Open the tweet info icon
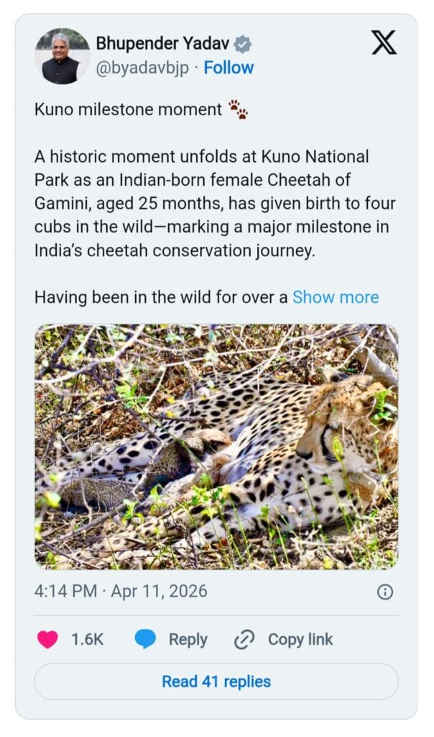The height and width of the screenshot is (737, 434). [385, 592]
